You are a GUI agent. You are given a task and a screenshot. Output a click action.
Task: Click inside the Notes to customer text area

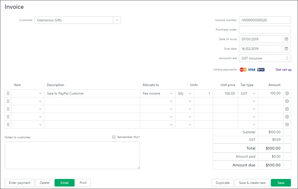(72, 155)
